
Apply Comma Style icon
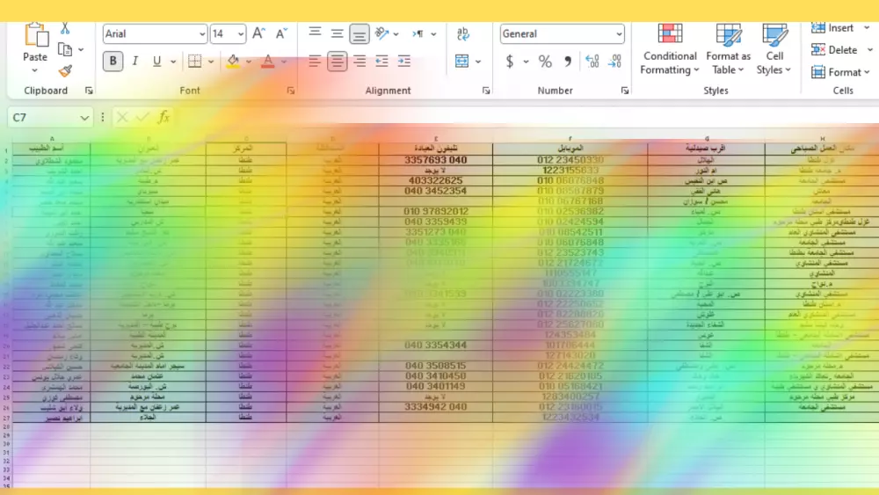pos(568,61)
